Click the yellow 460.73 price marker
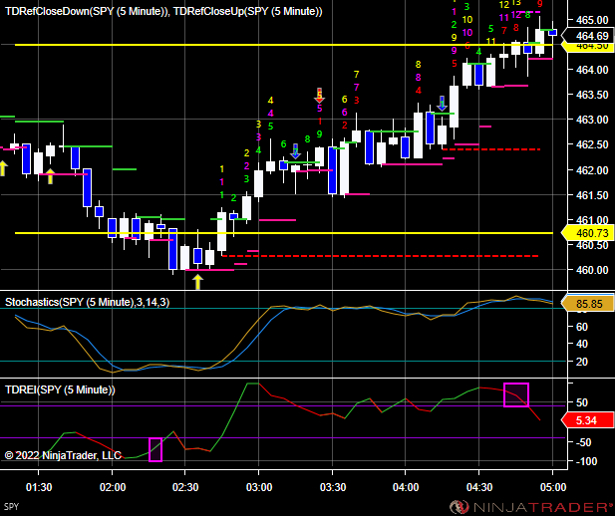 (x=588, y=233)
